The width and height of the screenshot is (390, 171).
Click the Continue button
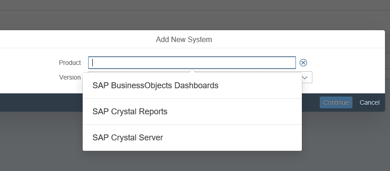tap(336, 102)
